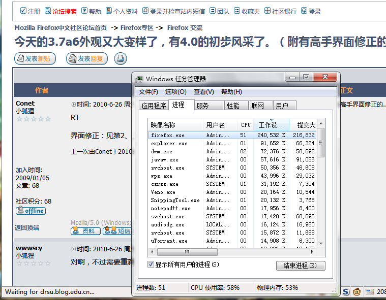Viewport: 386px width, 300px height.
Task: Open the 文件(F) menu in Task Manager
Action: (x=148, y=92)
